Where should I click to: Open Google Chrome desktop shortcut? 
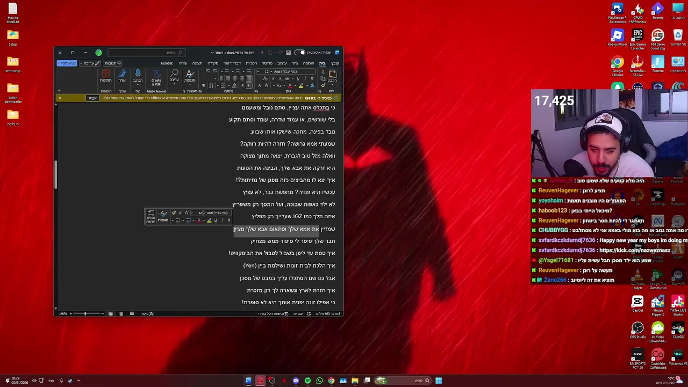click(617, 66)
